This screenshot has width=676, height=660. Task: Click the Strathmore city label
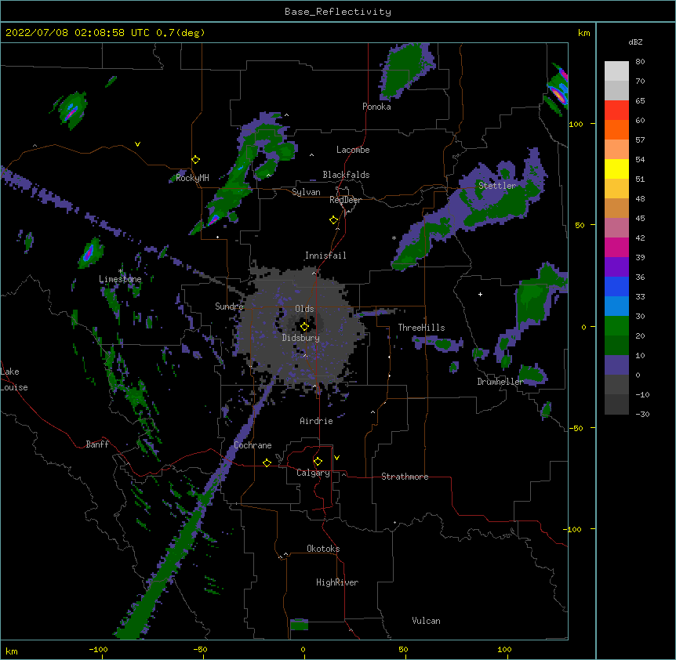[x=405, y=477]
